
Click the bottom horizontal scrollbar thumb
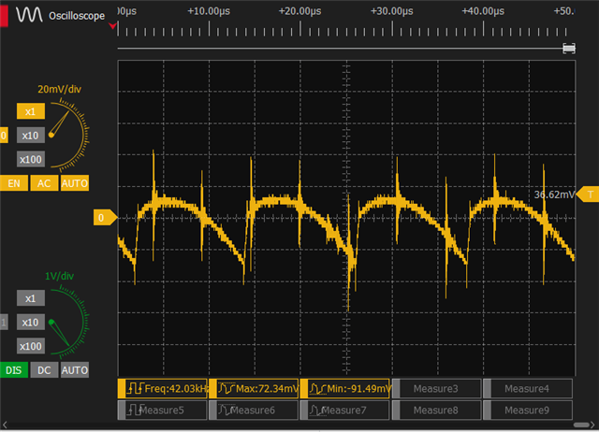coord(581,425)
